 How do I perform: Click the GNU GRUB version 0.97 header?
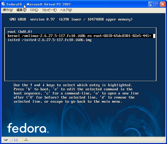pyautogui.click(x=71, y=20)
